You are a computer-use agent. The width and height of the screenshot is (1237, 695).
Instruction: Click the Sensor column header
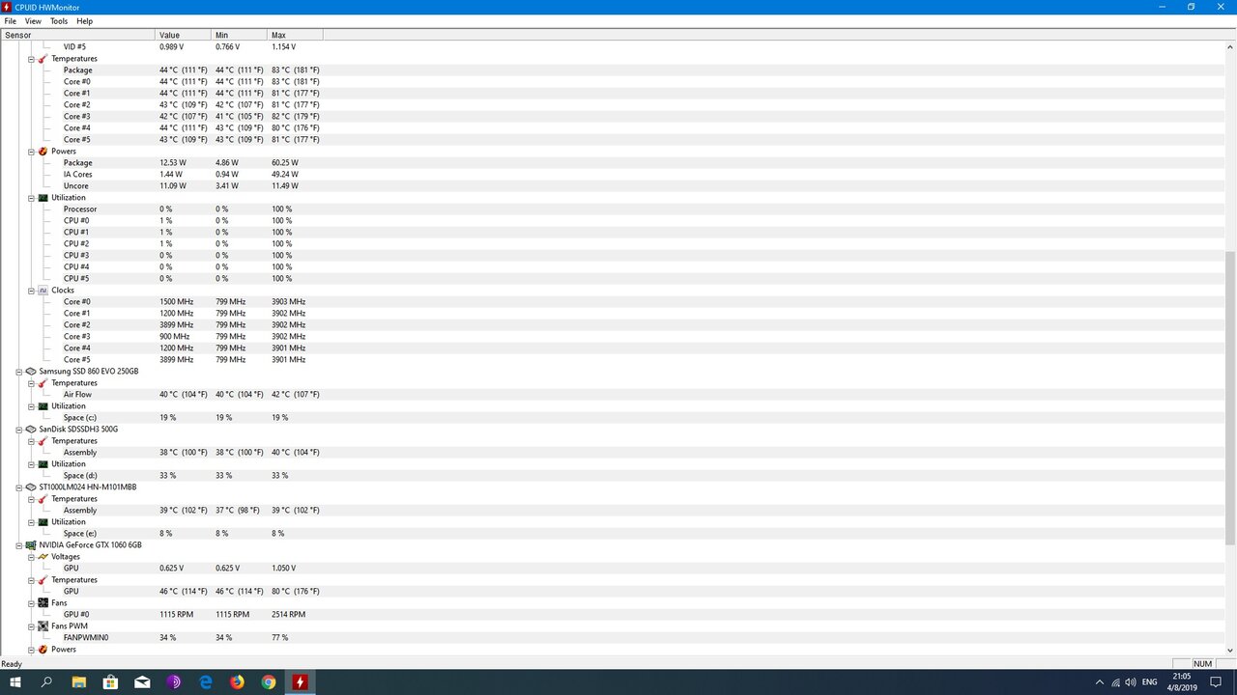77,35
